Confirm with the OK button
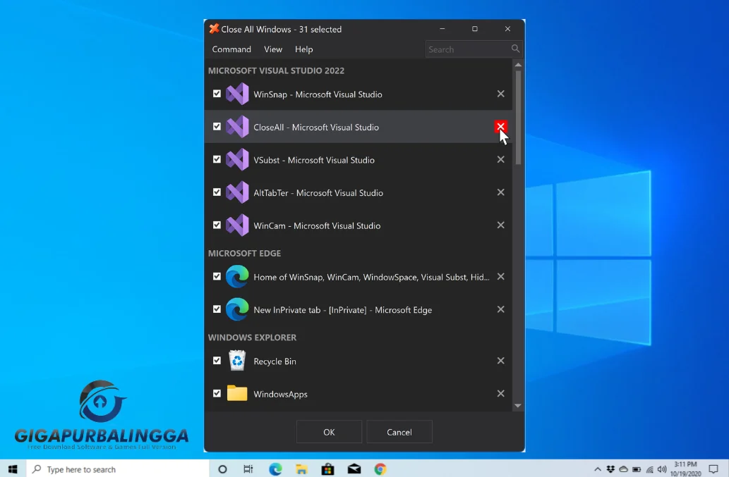Image resolution: width=729 pixels, height=477 pixels. [x=329, y=432]
